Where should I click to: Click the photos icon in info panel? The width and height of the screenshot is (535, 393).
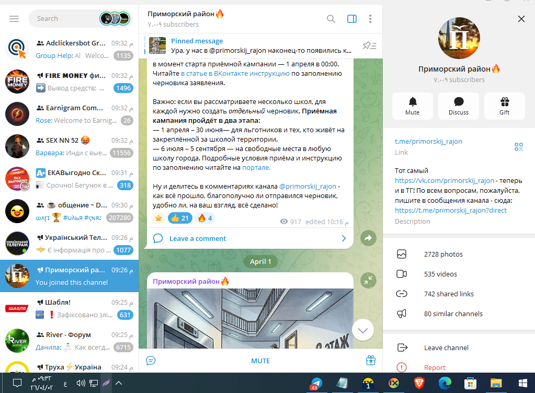tap(402, 255)
